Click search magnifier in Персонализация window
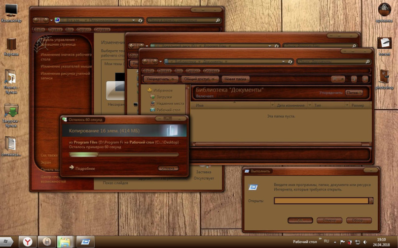This screenshot has height=248, width=398. [x=217, y=20]
